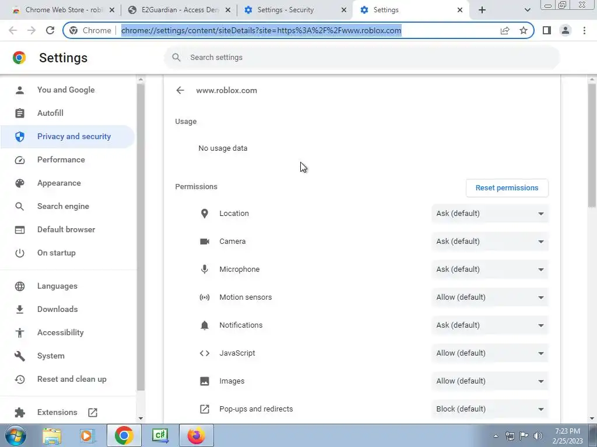Open the tab search chevron

click(x=527, y=10)
